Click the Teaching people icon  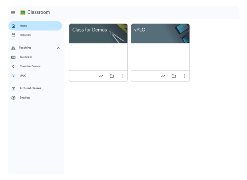(x=13, y=48)
